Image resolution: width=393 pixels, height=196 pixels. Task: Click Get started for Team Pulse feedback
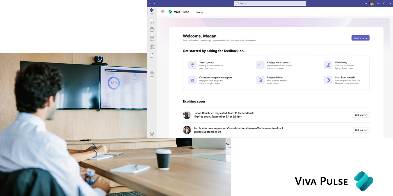[x=361, y=115]
